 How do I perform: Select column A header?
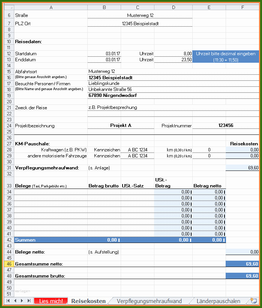click(x=51, y=8)
